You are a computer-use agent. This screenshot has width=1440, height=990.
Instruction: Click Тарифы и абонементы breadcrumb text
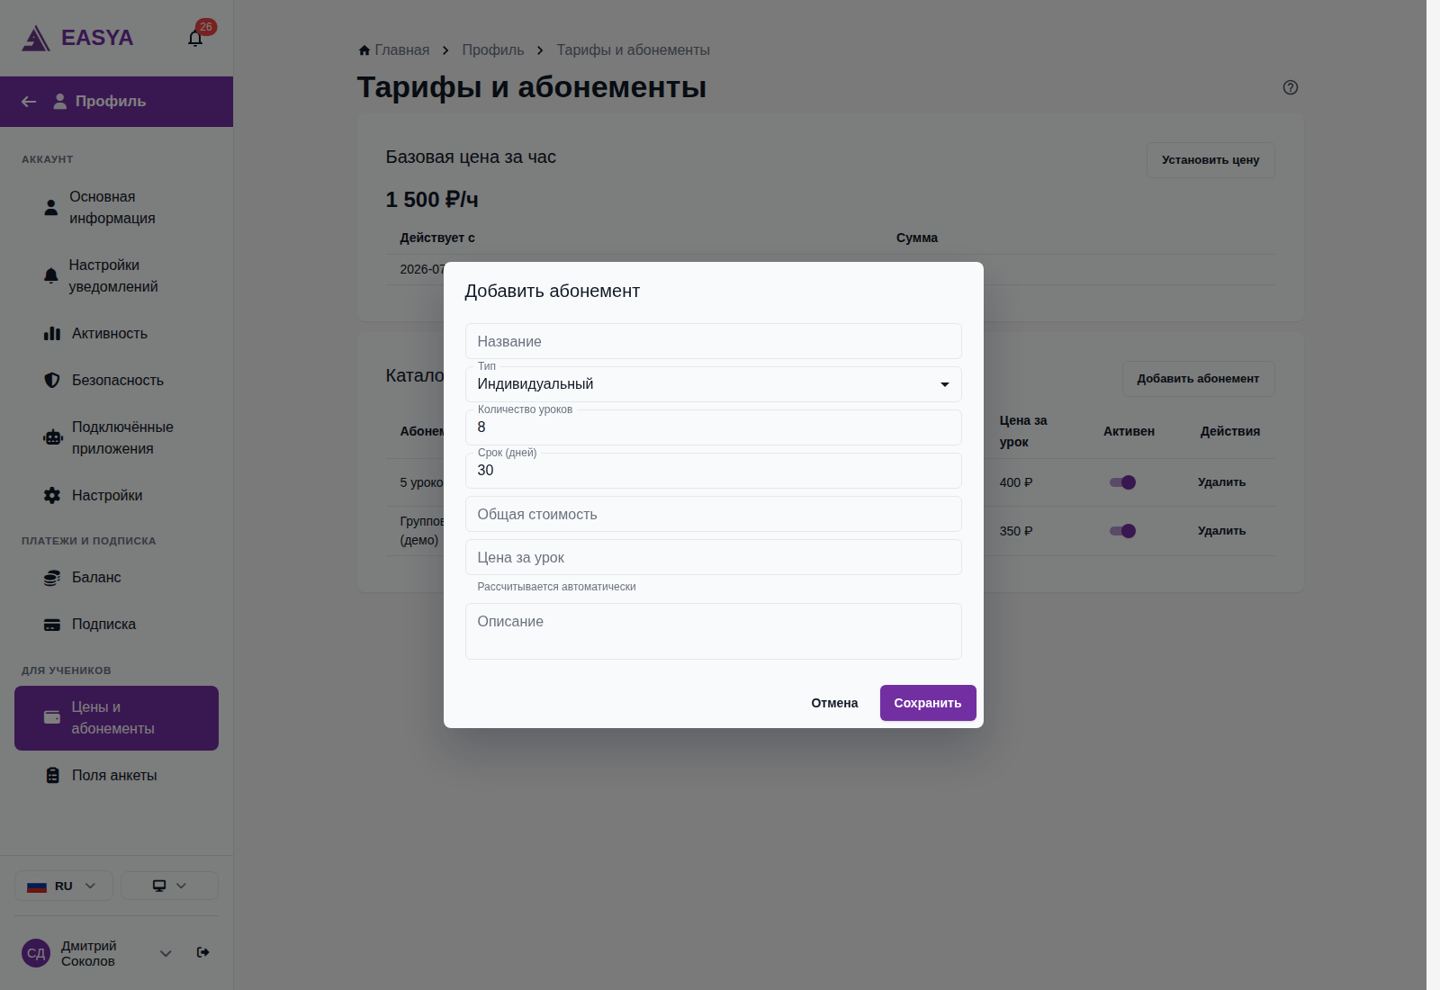point(633,50)
